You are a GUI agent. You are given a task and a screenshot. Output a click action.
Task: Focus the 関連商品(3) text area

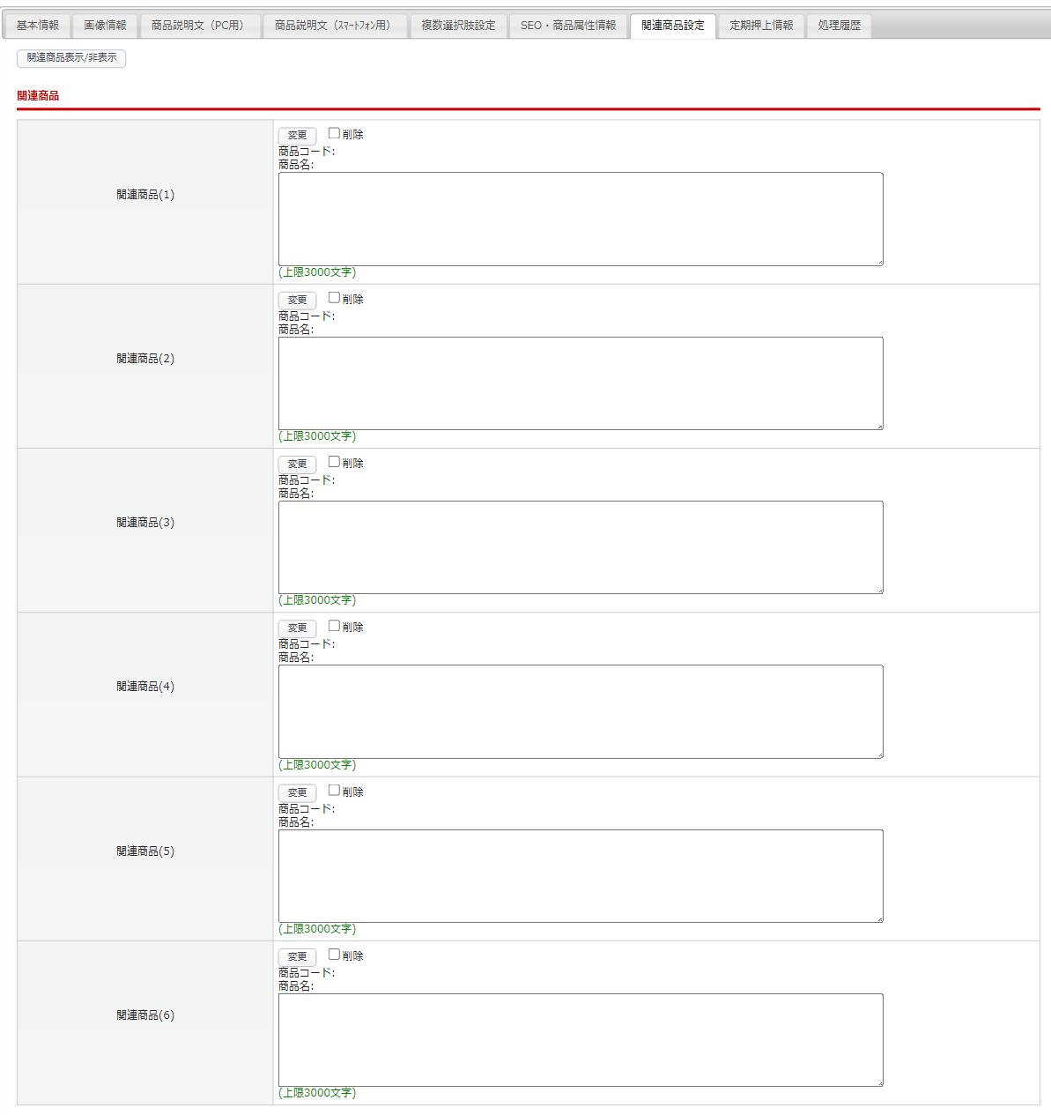tap(581, 547)
